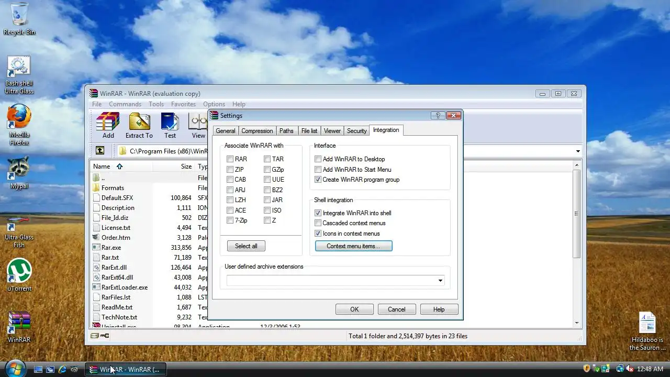The height and width of the screenshot is (377, 670).
Task: Select the WinRAR desktop shortcut icon
Action: (x=19, y=327)
